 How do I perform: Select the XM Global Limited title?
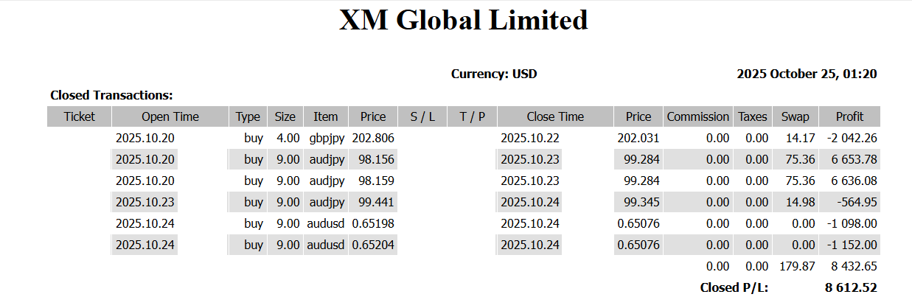point(463,20)
